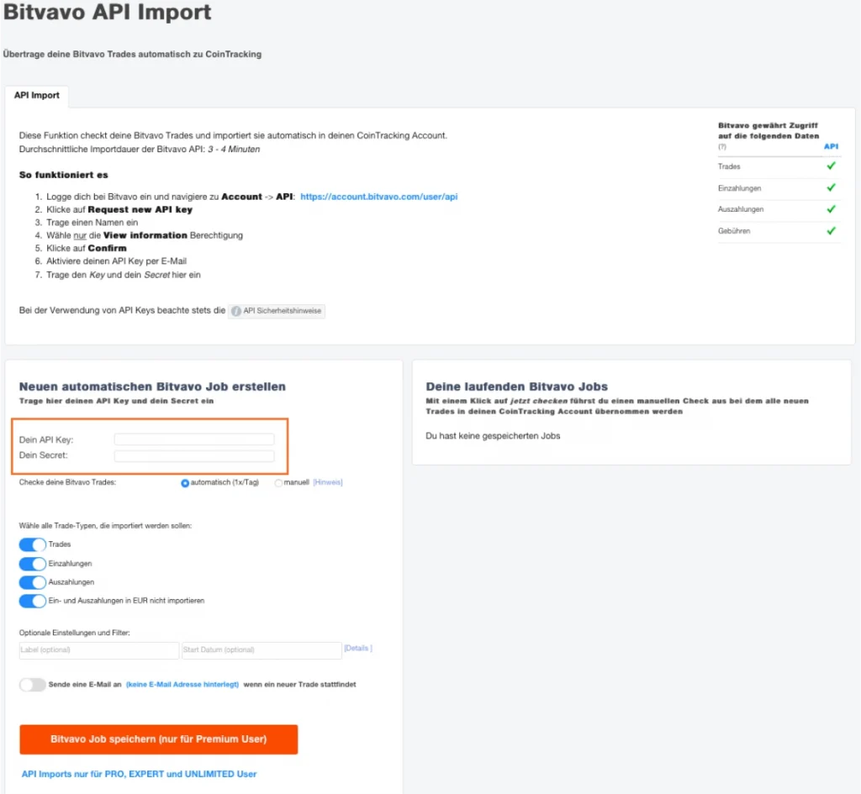861x794 pixels.
Task: Enable email notification for new trades
Action: tap(33, 685)
